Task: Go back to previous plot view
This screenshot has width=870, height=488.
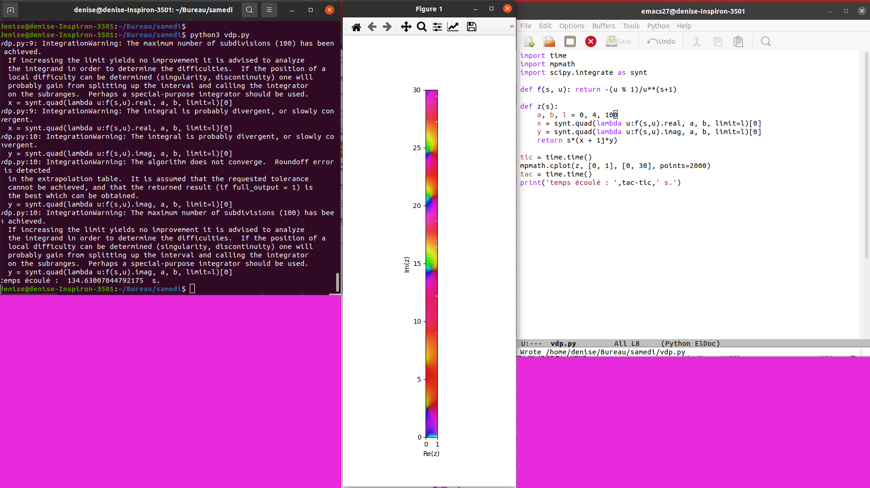Action: pyautogui.click(x=372, y=27)
